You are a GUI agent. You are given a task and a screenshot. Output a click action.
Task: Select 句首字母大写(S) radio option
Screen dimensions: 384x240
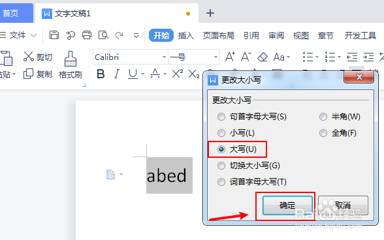coord(252,117)
